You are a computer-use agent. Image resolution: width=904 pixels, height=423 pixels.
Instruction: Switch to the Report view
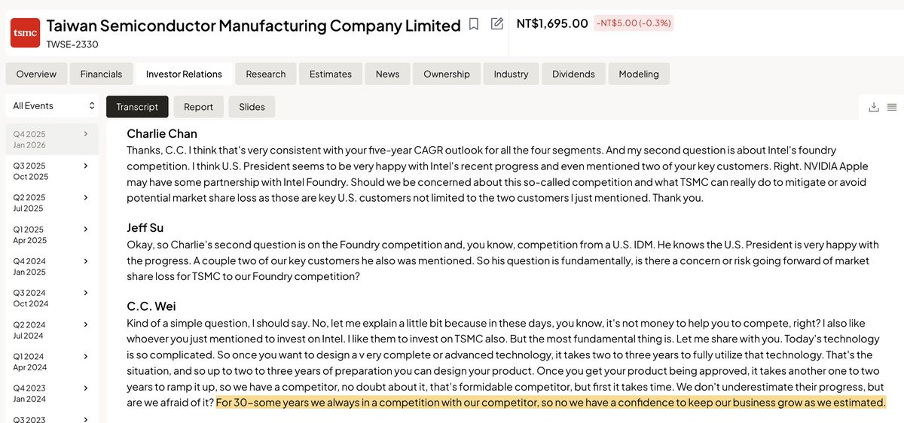(x=198, y=107)
